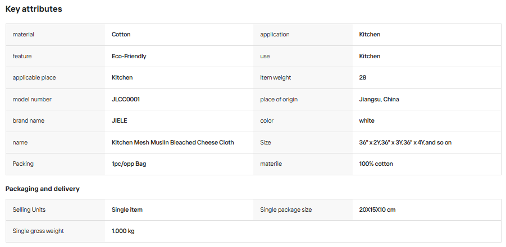506x247 pixels.
Task: Click the Key attributes heading
Action: [34, 9]
